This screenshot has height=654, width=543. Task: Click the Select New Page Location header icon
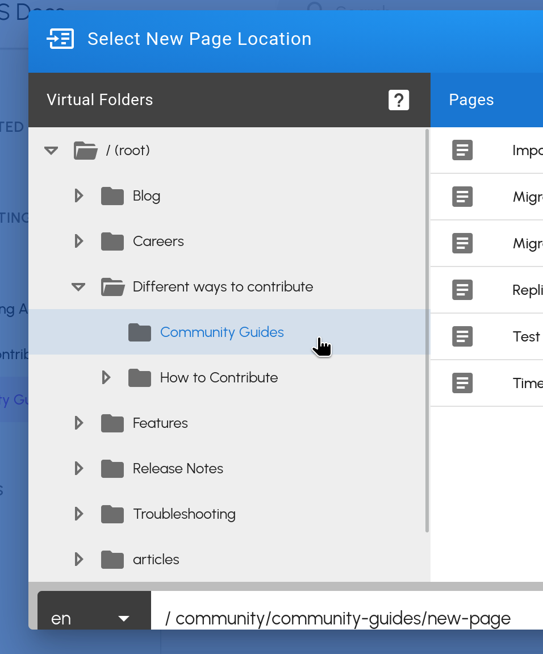coord(60,39)
